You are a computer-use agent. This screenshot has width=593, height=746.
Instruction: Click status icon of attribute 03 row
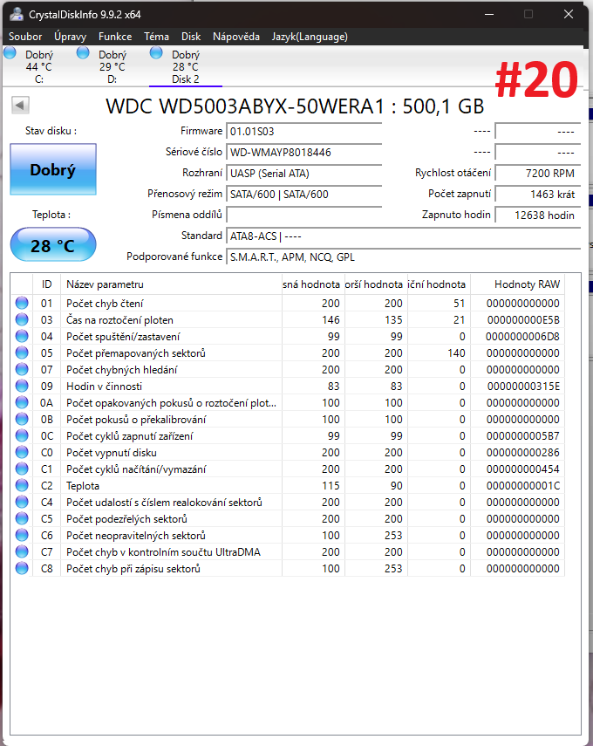tap(22, 319)
